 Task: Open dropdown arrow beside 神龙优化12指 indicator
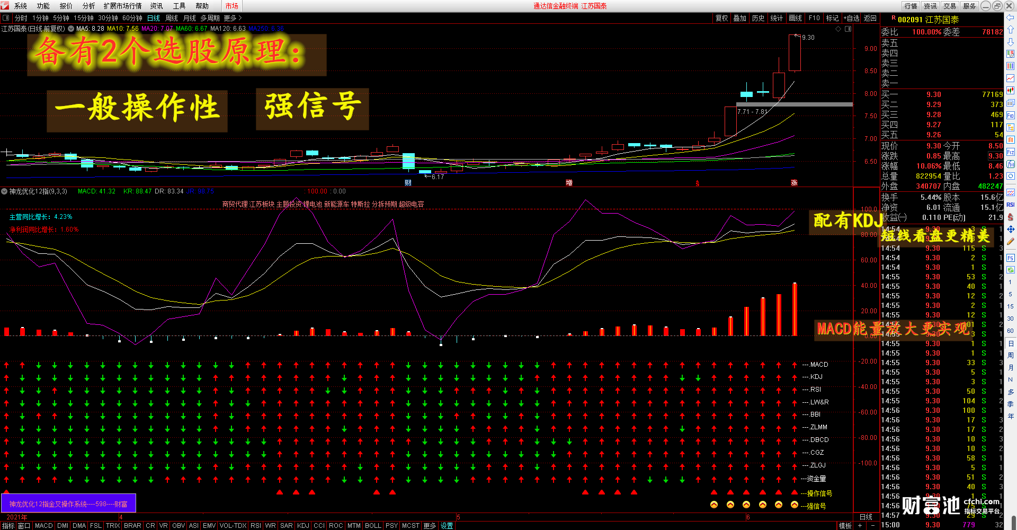pos(4,191)
